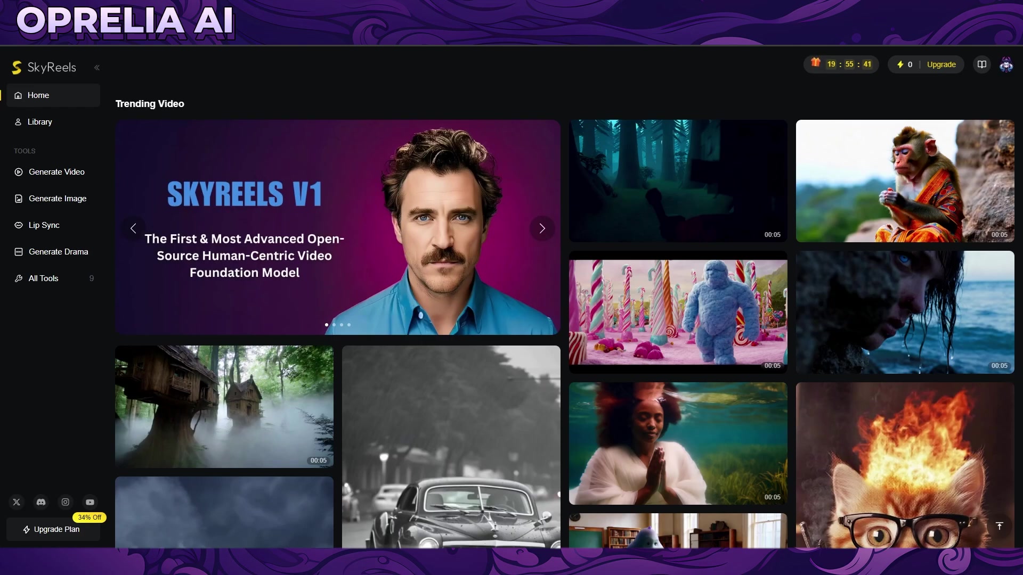Play the meditating monkey video
Image resolution: width=1023 pixels, height=575 pixels.
tap(905, 181)
